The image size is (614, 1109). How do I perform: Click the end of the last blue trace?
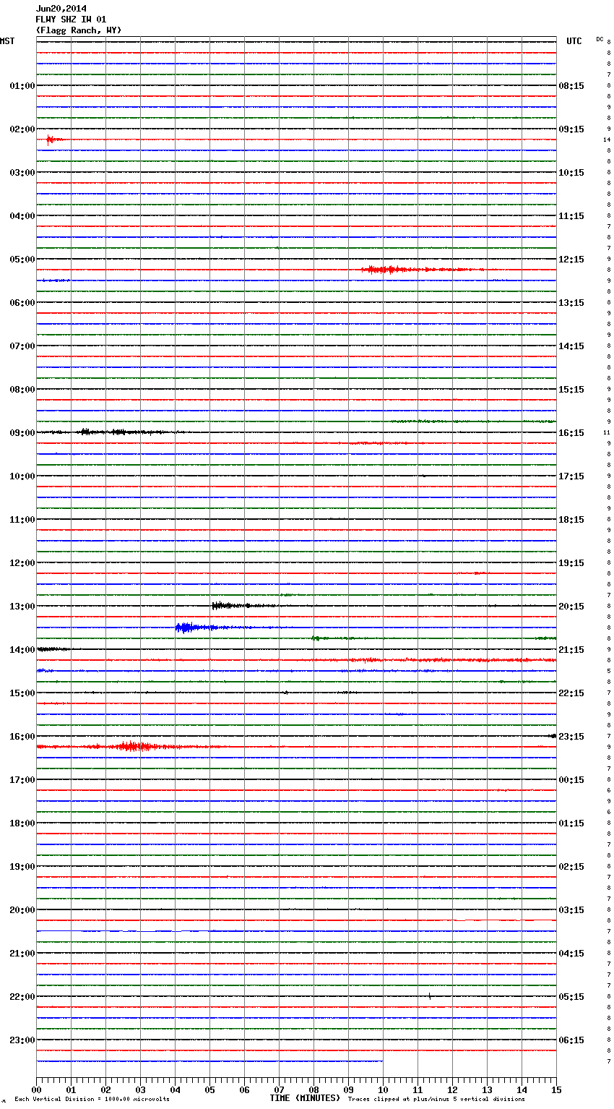point(382,1061)
